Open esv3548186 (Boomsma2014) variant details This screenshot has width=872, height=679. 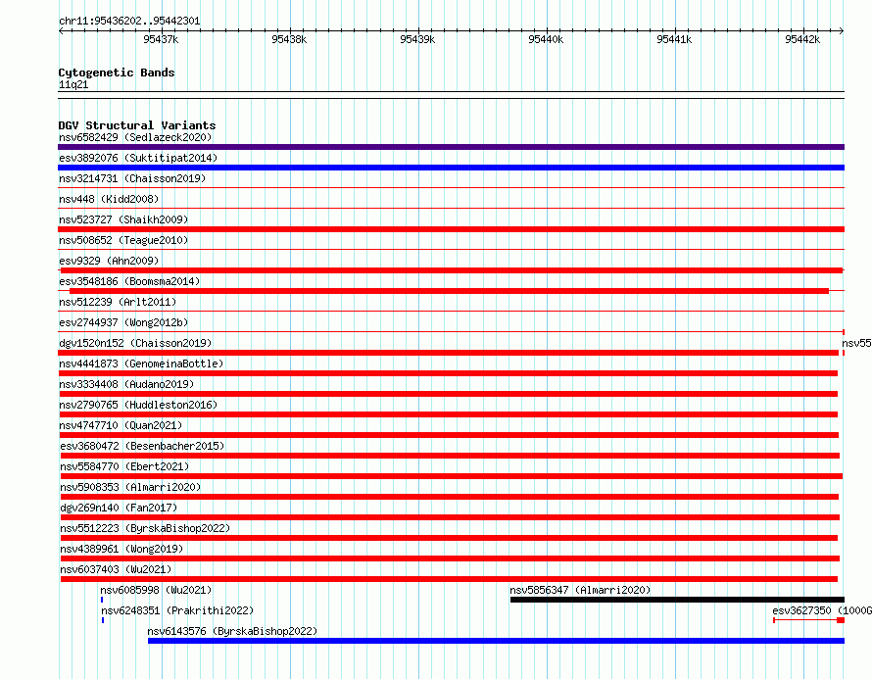(129, 281)
